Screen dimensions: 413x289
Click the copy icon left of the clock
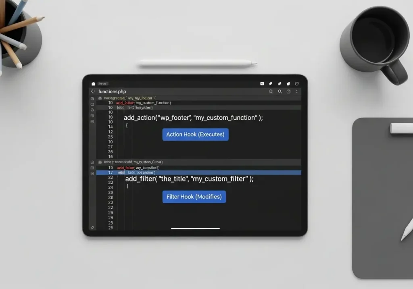click(288, 84)
